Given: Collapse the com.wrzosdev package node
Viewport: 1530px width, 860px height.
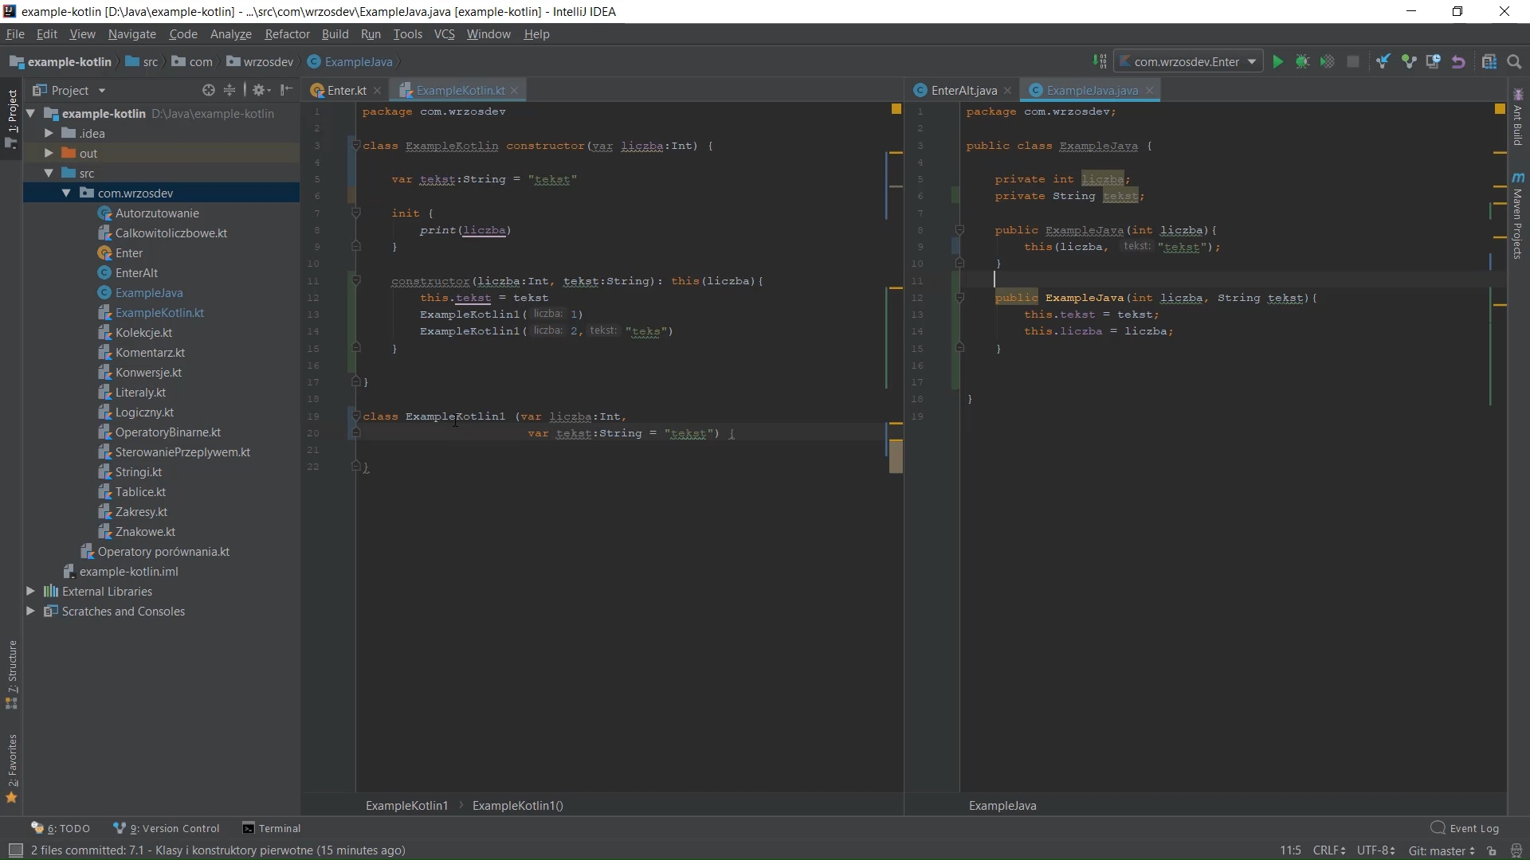Looking at the screenshot, I should click(66, 193).
